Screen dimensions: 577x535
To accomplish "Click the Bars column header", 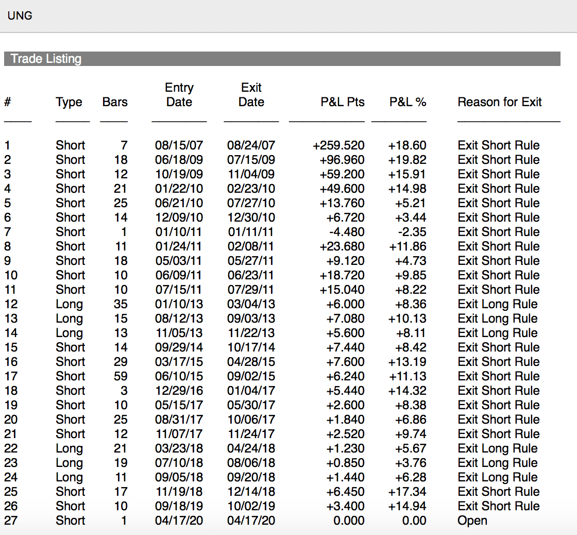I will (x=115, y=102).
